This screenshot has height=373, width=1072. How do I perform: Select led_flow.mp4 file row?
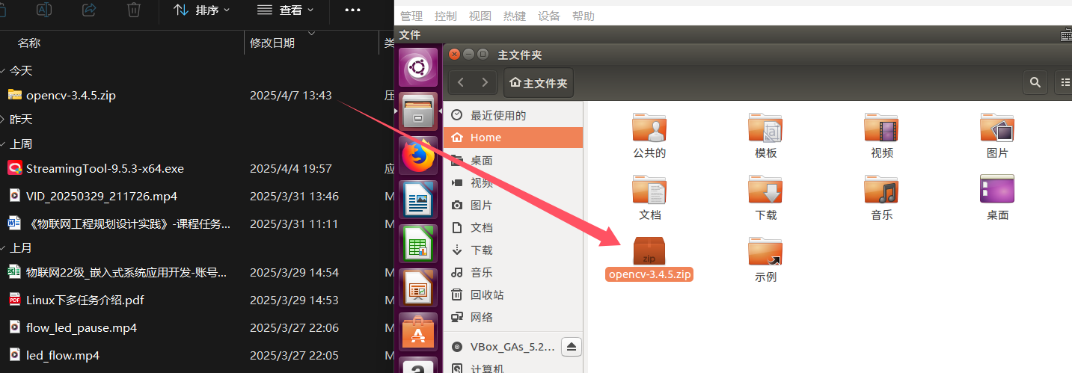point(197,354)
